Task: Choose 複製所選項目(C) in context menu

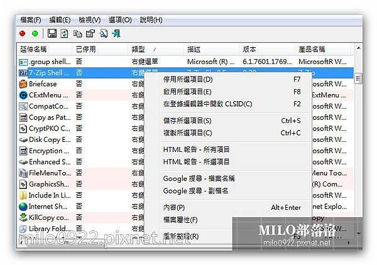Action: (x=232, y=133)
